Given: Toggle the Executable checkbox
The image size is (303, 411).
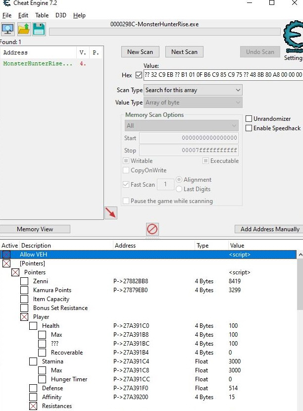Looking at the screenshot, I should 206,160.
